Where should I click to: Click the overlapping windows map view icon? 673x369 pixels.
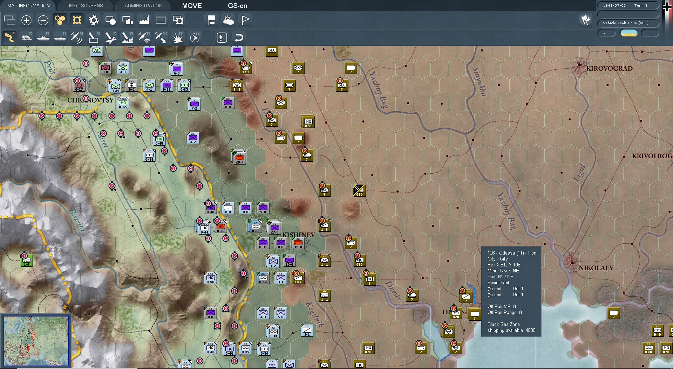(9, 20)
